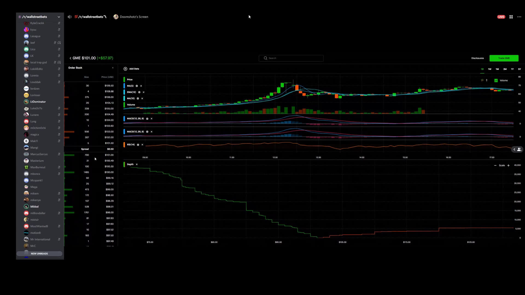
Task: Click the speaker volume icon in header
Action: tap(70, 17)
